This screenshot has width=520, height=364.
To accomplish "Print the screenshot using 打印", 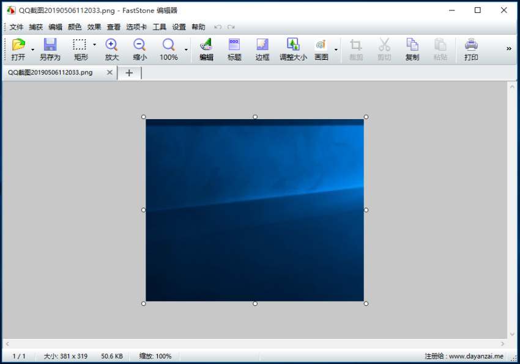I will (x=471, y=49).
